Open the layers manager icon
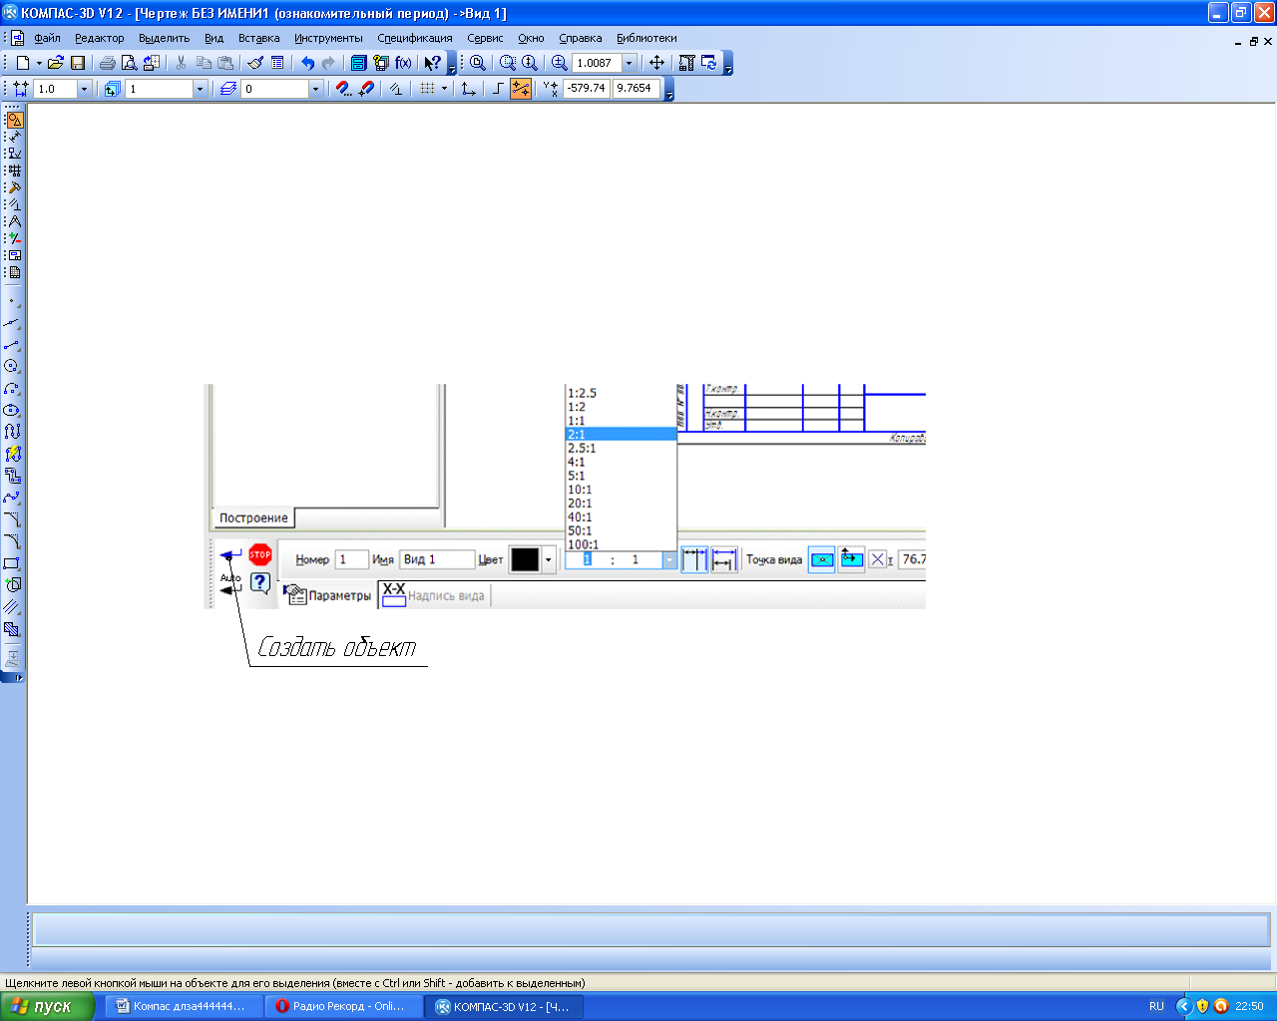The width and height of the screenshot is (1277, 1021). 228,89
